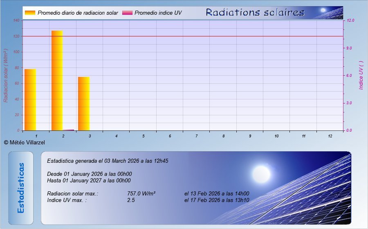This screenshot has height=229, width=368.
Task: Select the 'Promedio indice UV' legend label
Action: pos(158,13)
